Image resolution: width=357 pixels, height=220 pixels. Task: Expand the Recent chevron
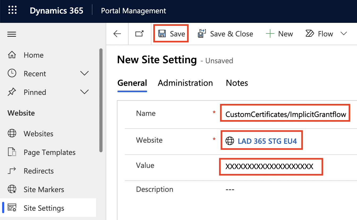tap(84, 73)
